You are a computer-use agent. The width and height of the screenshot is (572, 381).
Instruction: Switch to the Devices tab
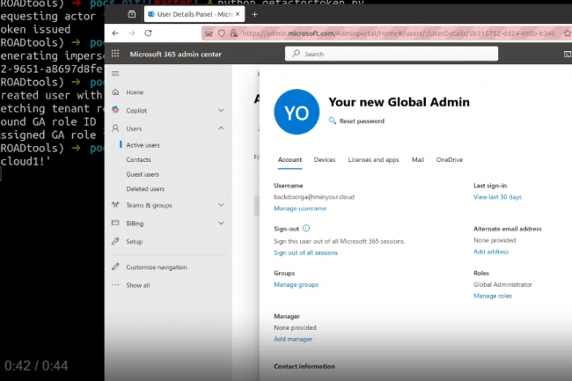point(324,159)
